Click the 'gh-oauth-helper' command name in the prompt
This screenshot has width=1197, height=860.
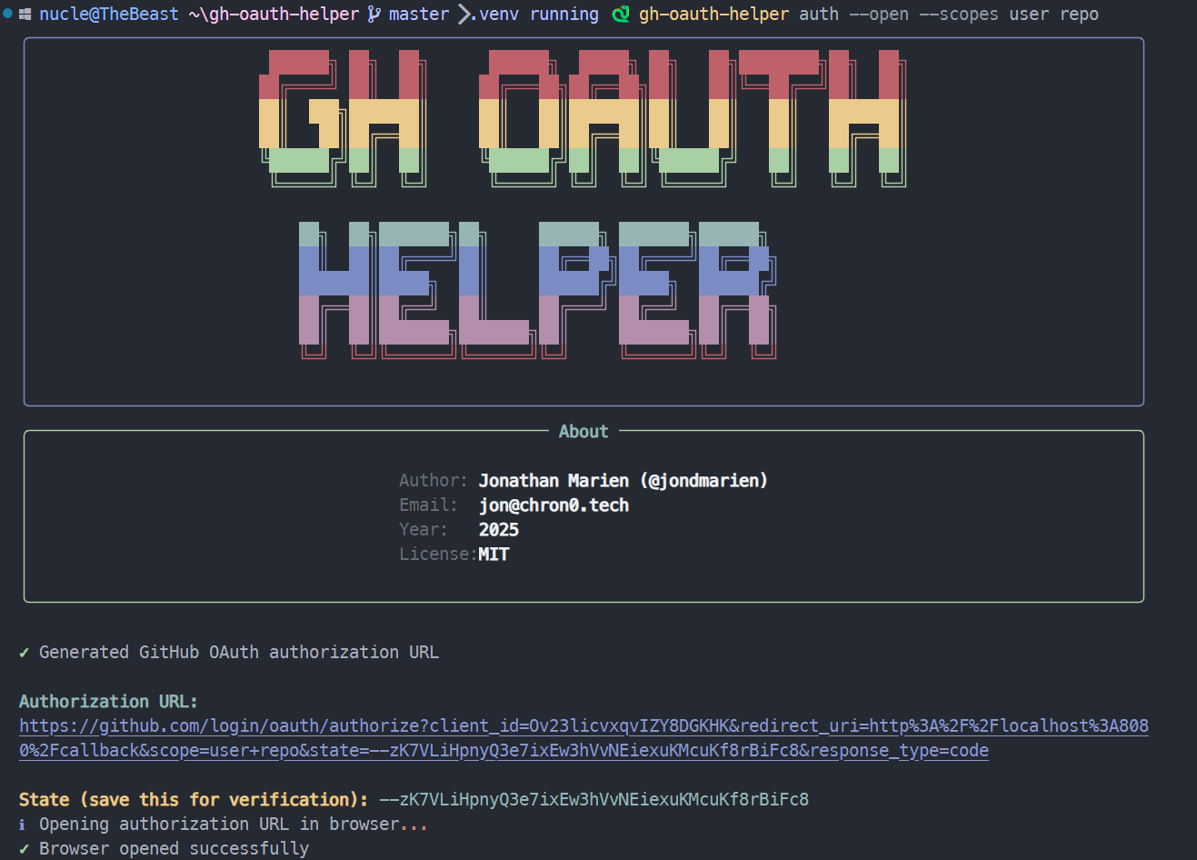713,15
